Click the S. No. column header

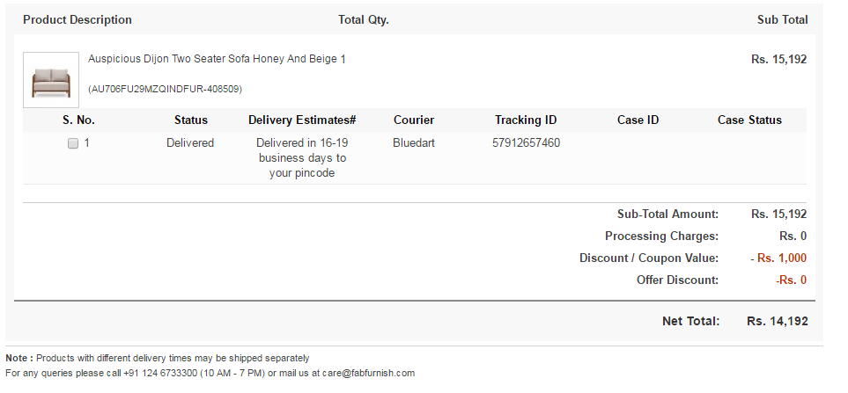point(78,120)
